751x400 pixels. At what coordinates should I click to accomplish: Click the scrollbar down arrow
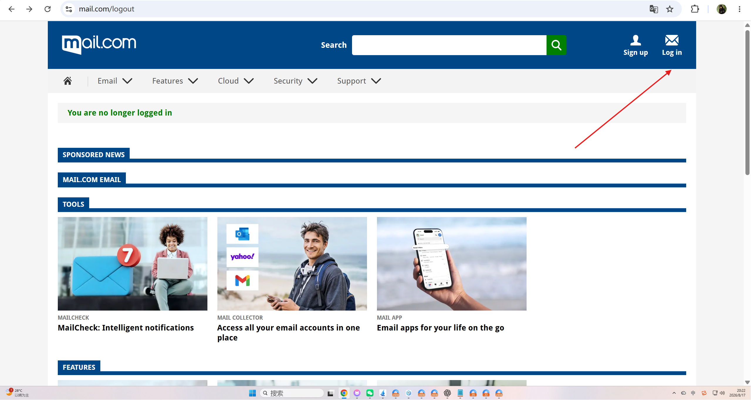pos(747,382)
